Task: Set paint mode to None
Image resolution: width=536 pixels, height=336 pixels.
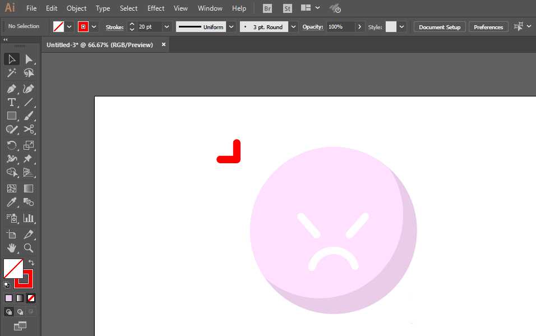Action: [31, 298]
